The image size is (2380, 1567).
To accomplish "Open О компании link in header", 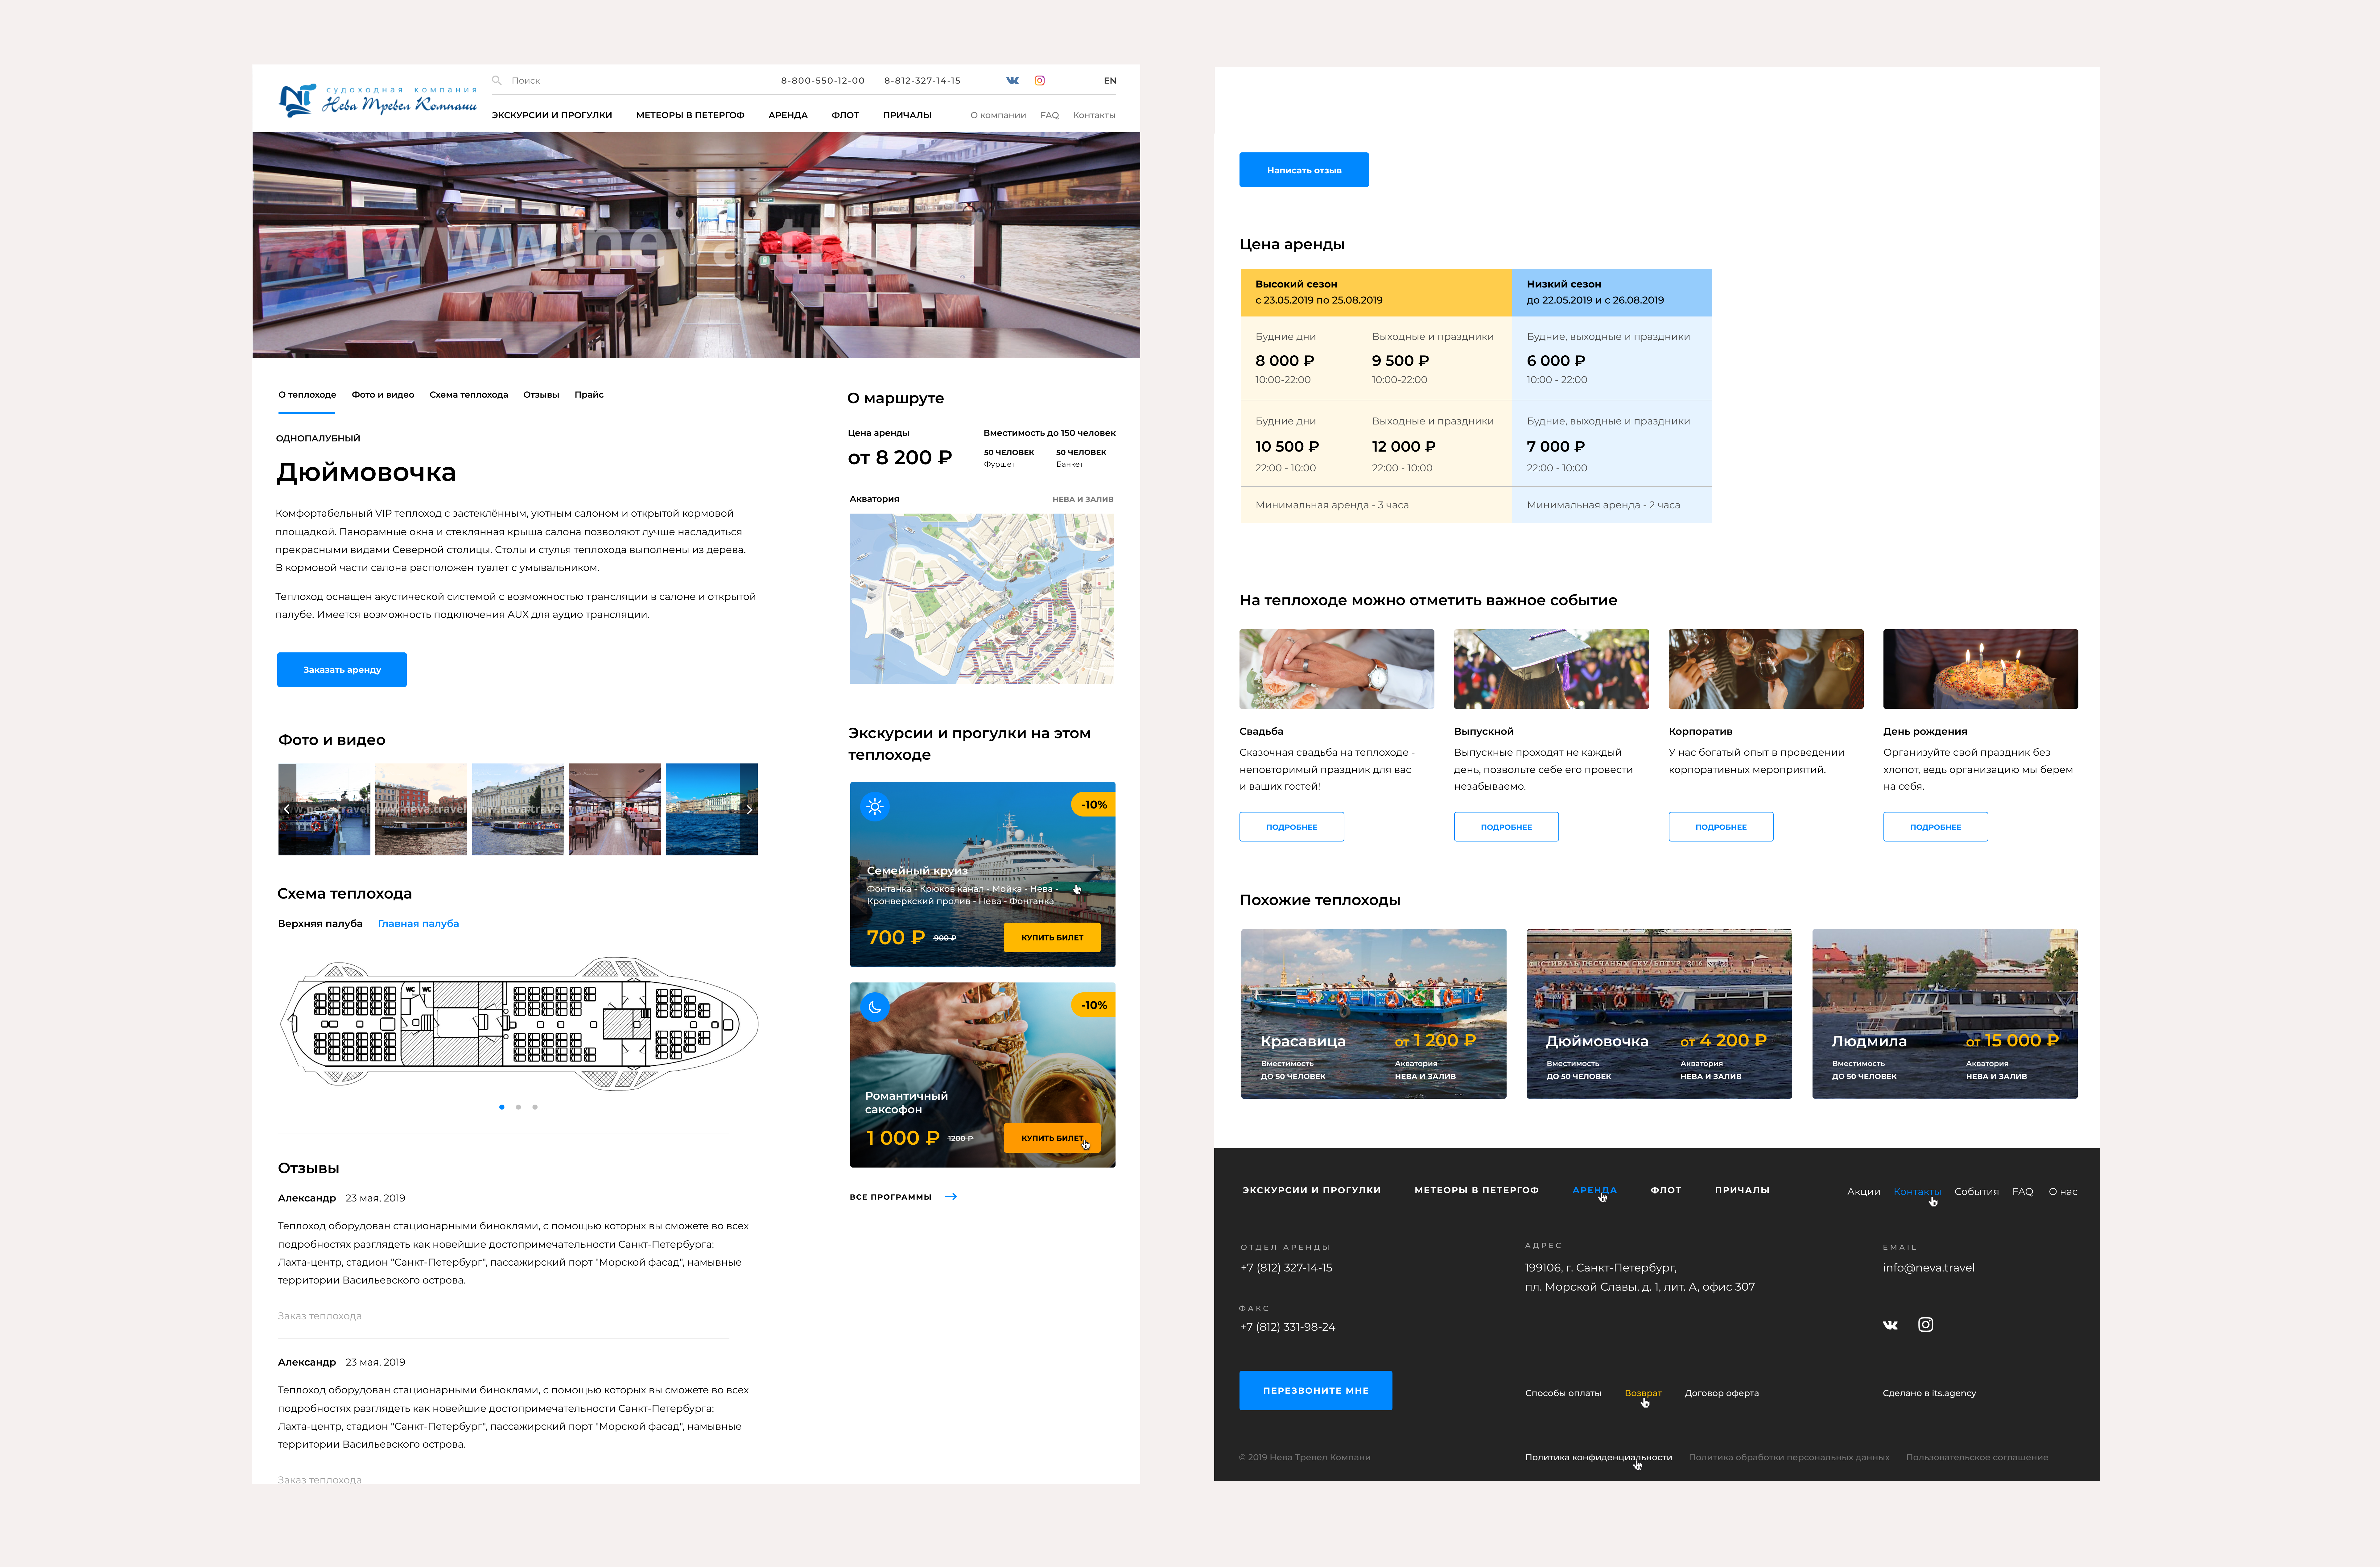I will coord(998,115).
